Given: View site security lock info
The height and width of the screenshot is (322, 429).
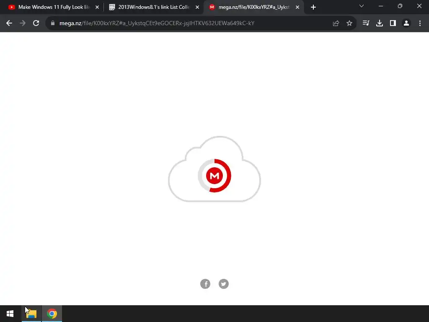Looking at the screenshot, I should 53,23.
